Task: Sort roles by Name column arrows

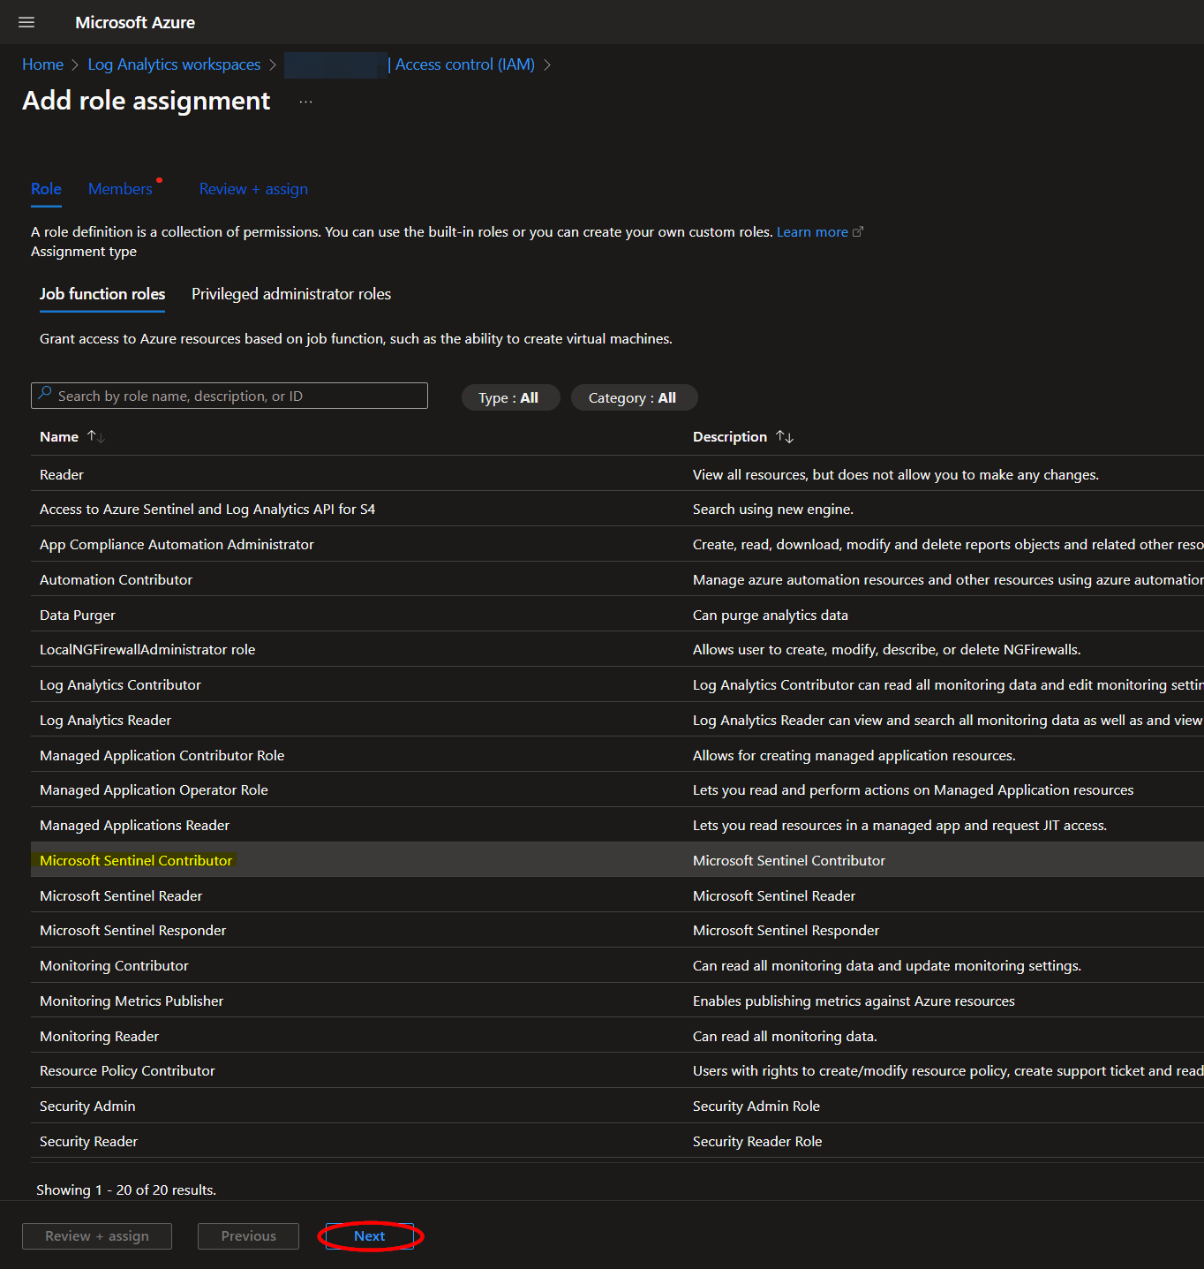Action: point(95,436)
